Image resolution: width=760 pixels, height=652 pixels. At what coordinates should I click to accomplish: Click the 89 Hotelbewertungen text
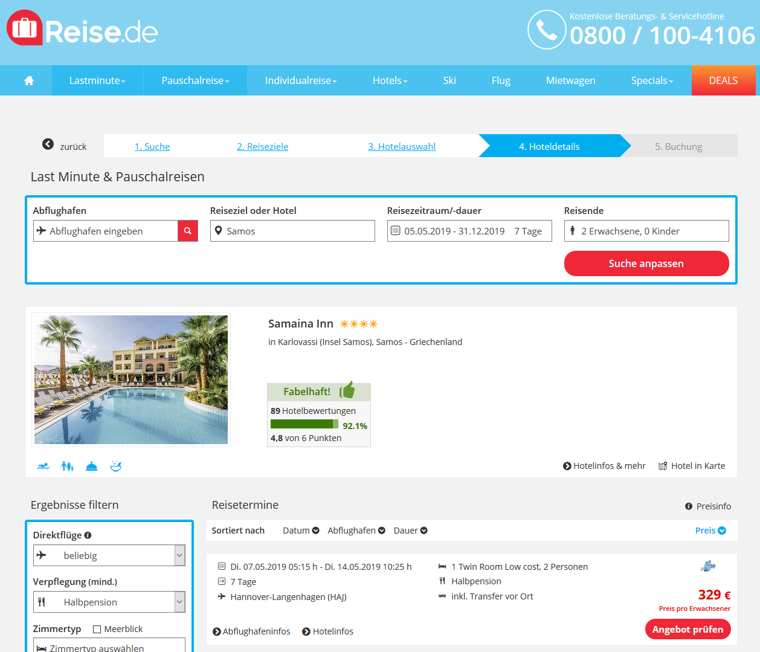point(313,411)
